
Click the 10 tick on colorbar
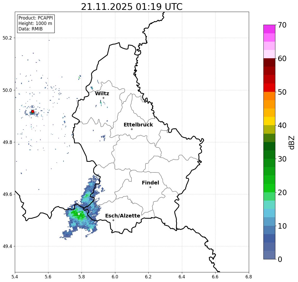coord(282,226)
